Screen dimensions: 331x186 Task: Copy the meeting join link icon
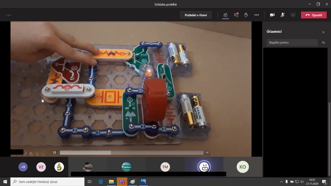[x=323, y=42]
